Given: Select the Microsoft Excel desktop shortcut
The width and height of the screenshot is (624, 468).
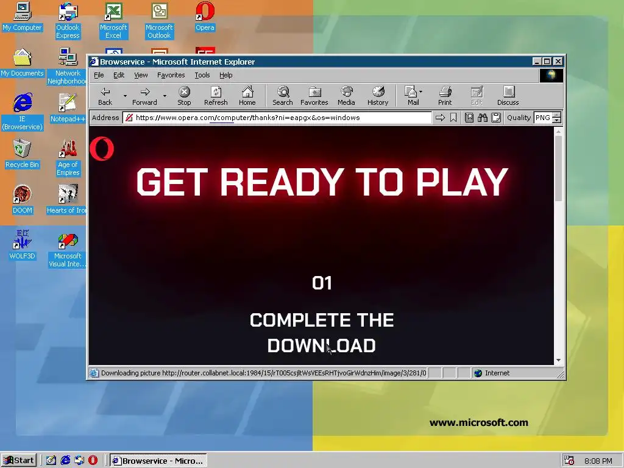Looking at the screenshot, I should pyautogui.click(x=113, y=20).
